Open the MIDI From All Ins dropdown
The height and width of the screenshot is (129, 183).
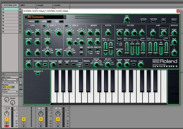[10, 79]
